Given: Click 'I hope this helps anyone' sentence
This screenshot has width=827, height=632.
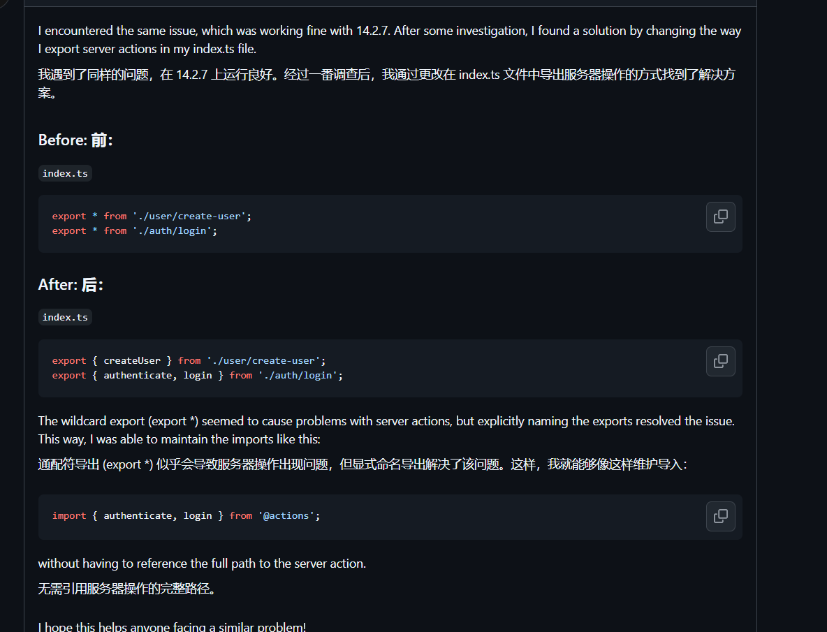Looking at the screenshot, I should pyautogui.click(x=172, y=626).
